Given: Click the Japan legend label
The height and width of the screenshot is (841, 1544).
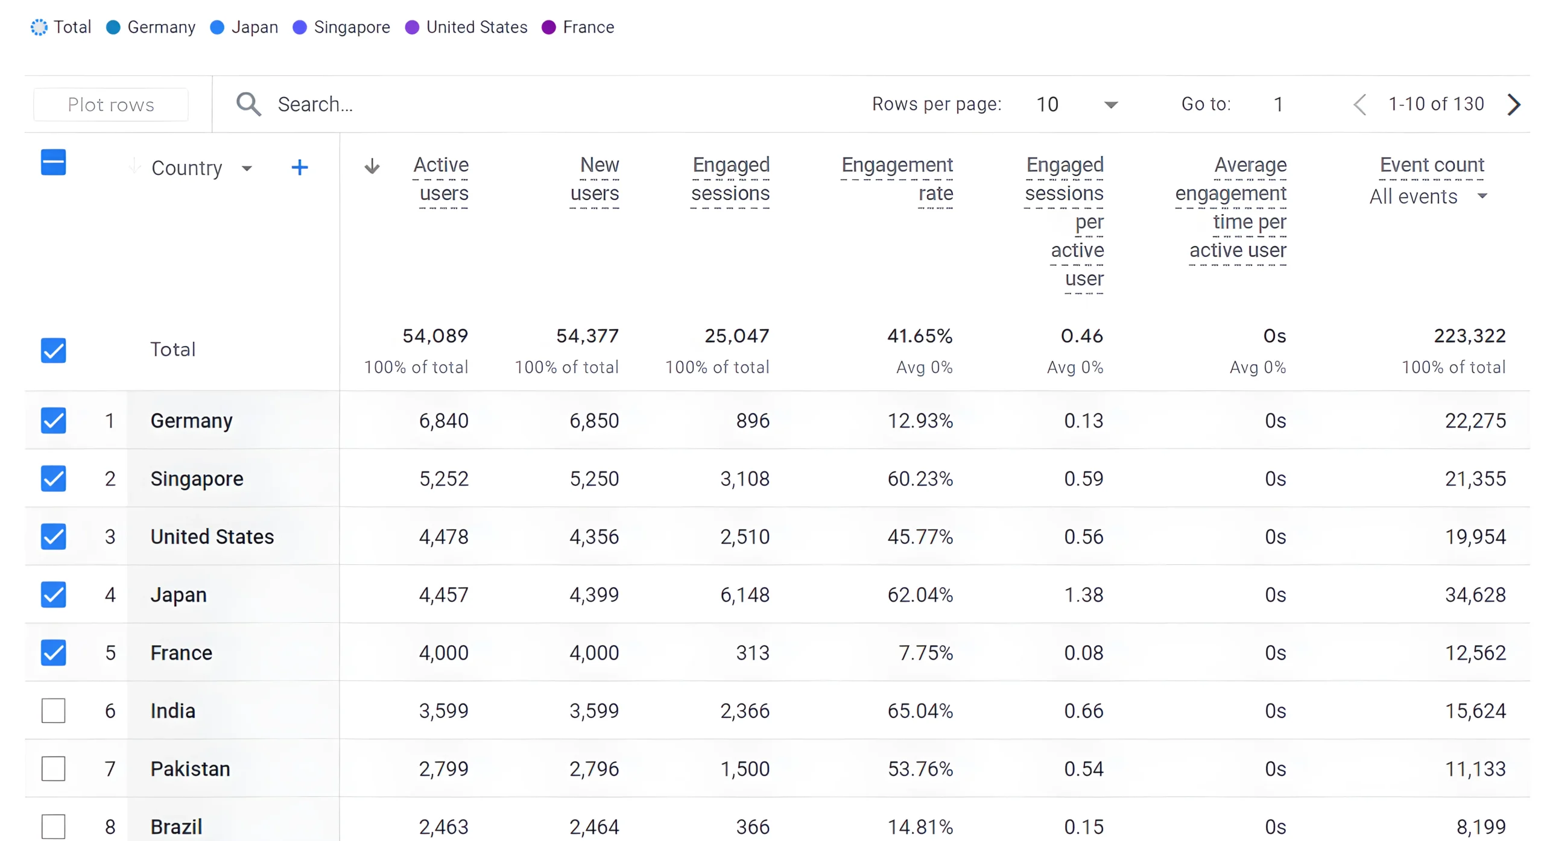Looking at the screenshot, I should coord(255,28).
